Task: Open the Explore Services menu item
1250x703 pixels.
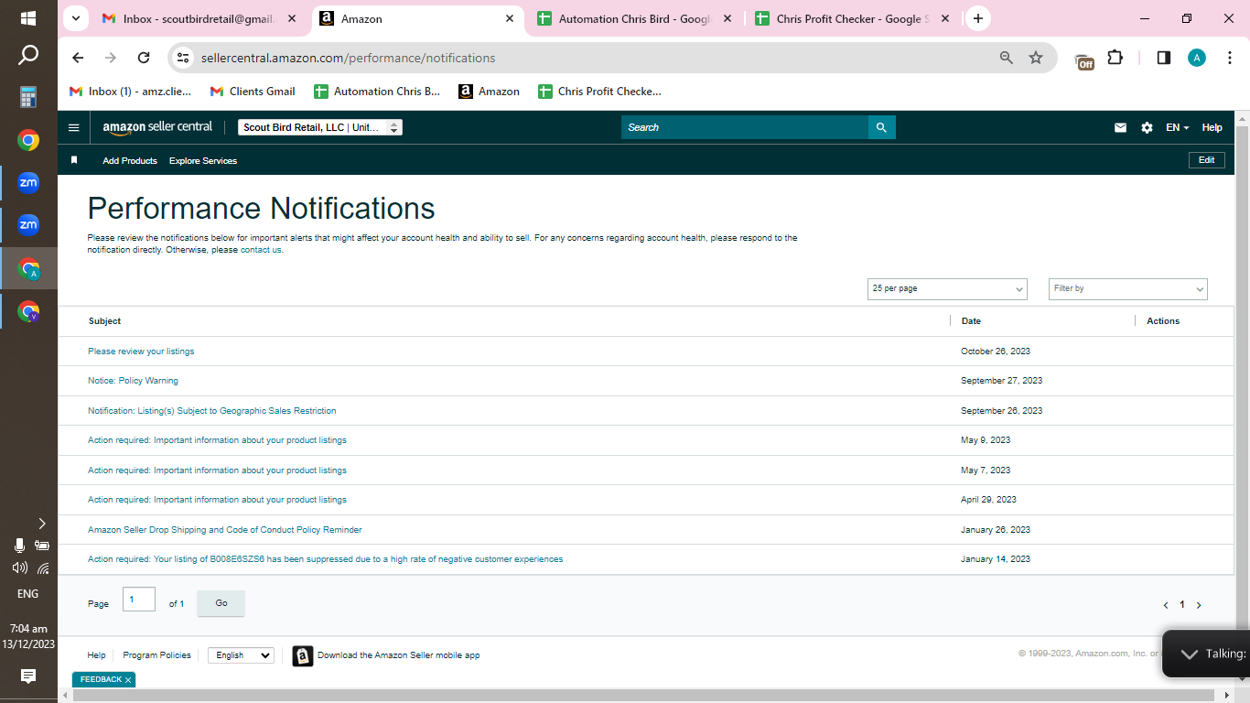Action: click(203, 161)
